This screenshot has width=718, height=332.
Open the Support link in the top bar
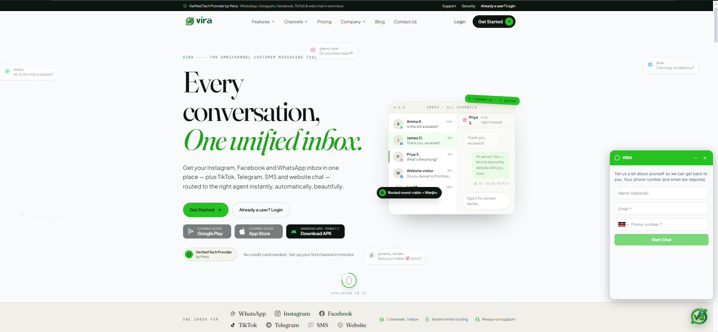pos(449,6)
